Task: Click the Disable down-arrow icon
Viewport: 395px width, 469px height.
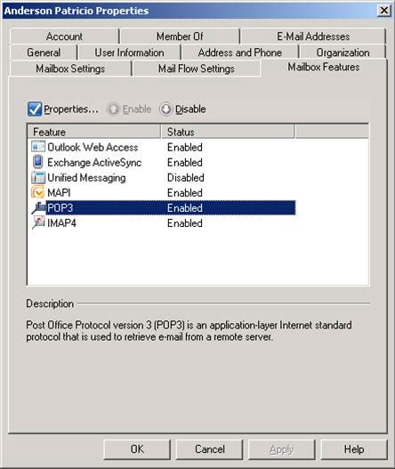Action: point(165,109)
